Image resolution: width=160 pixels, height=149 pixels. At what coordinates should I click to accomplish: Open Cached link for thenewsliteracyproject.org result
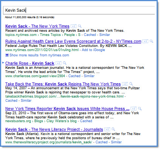[102, 142]
